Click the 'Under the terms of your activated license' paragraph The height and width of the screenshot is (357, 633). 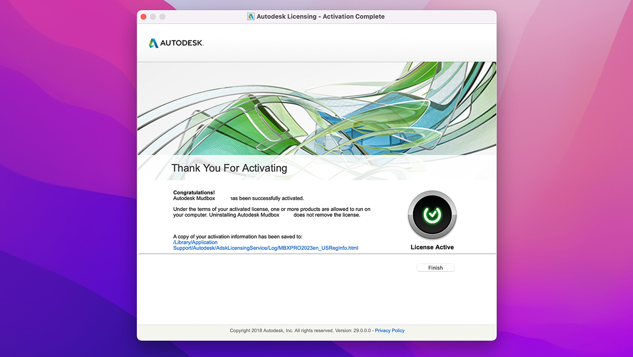click(x=272, y=212)
